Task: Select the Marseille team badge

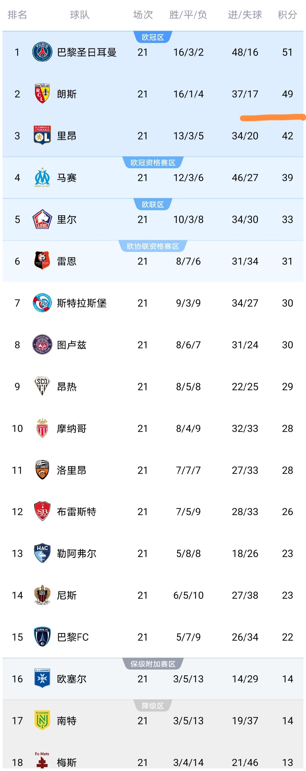Action: coord(42,177)
